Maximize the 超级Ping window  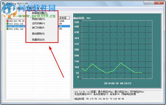tap(152, 3)
